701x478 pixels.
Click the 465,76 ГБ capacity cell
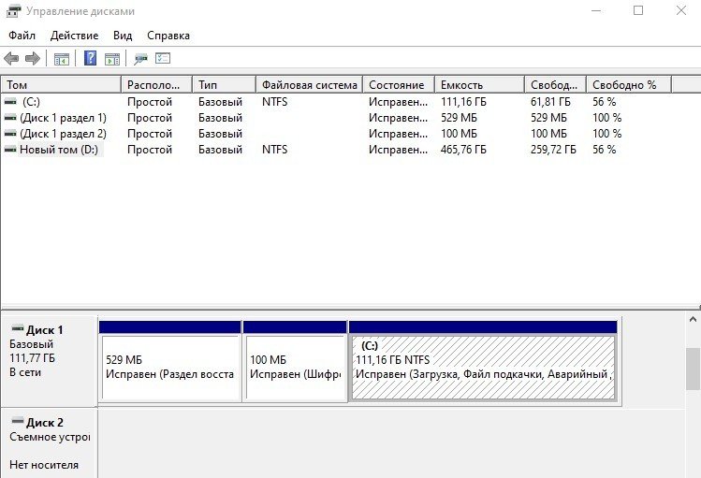(x=463, y=150)
